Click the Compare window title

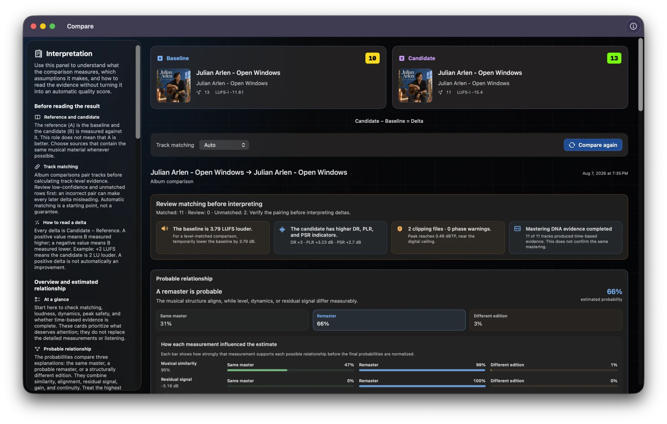pos(80,26)
